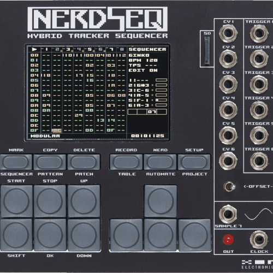Click the level bar next to 5:F-1
The height and width of the screenshot is (273, 273).
pyautogui.click(x=161, y=100)
